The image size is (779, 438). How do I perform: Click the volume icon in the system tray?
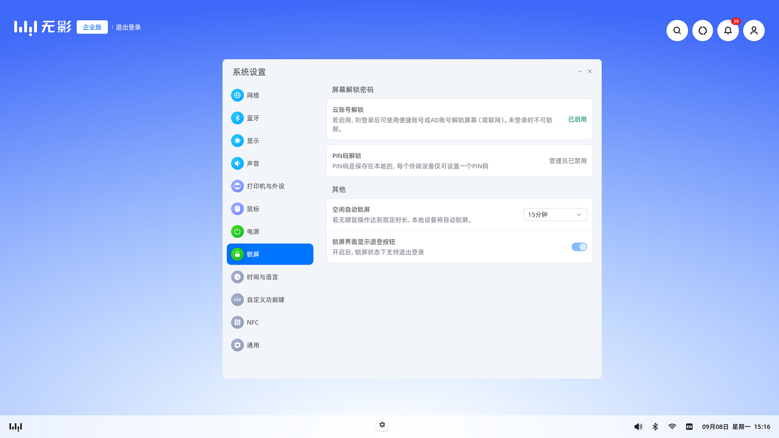coord(638,427)
